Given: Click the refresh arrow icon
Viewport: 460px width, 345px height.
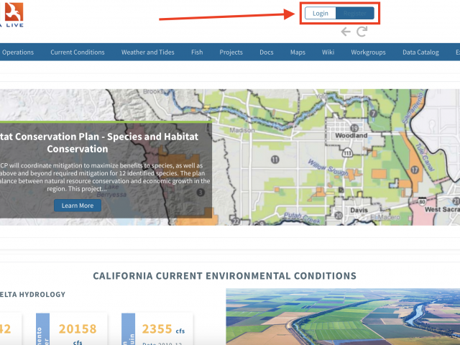Looking at the screenshot, I should click(362, 32).
